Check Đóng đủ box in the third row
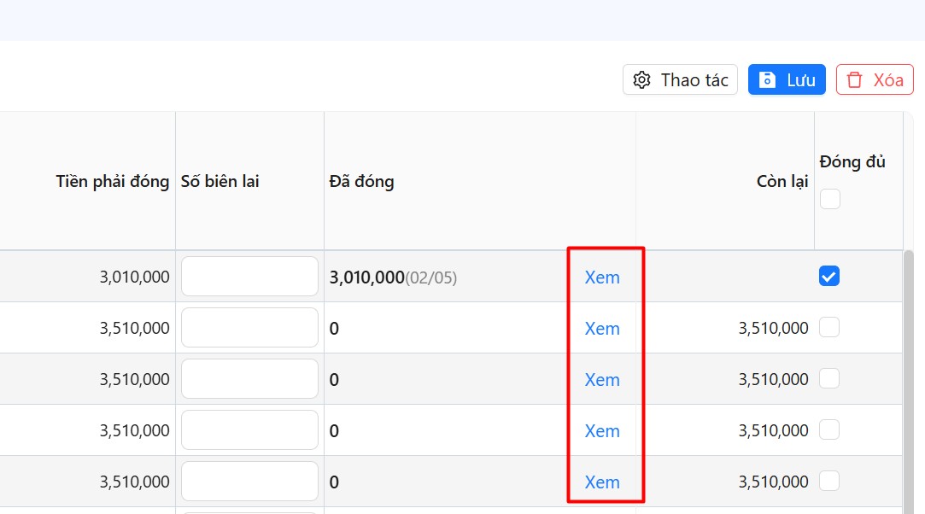Screen dimensions: 925x514 point(829,378)
